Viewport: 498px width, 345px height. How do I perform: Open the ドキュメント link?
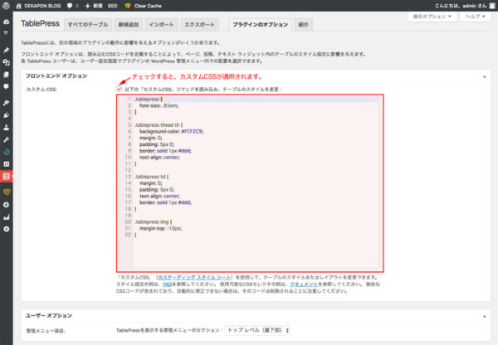click(x=304, y=284)
